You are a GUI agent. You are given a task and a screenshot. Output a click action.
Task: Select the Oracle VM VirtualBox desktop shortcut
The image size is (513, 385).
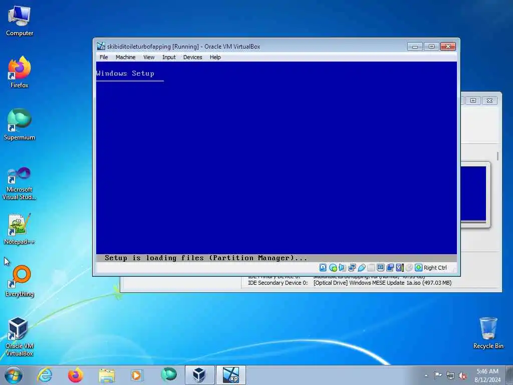[20, 336]
